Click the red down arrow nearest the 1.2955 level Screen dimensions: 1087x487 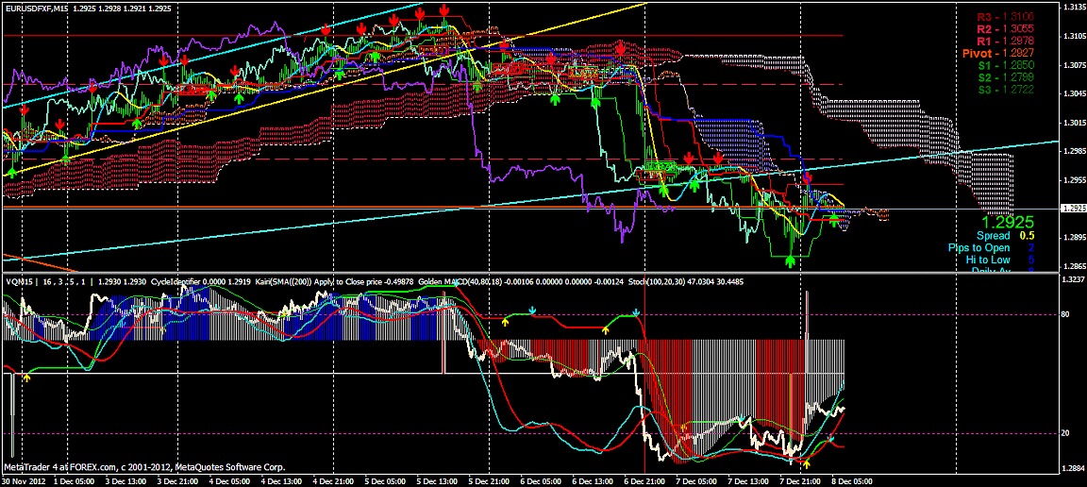pyautogui.click(x=807, y=177)
